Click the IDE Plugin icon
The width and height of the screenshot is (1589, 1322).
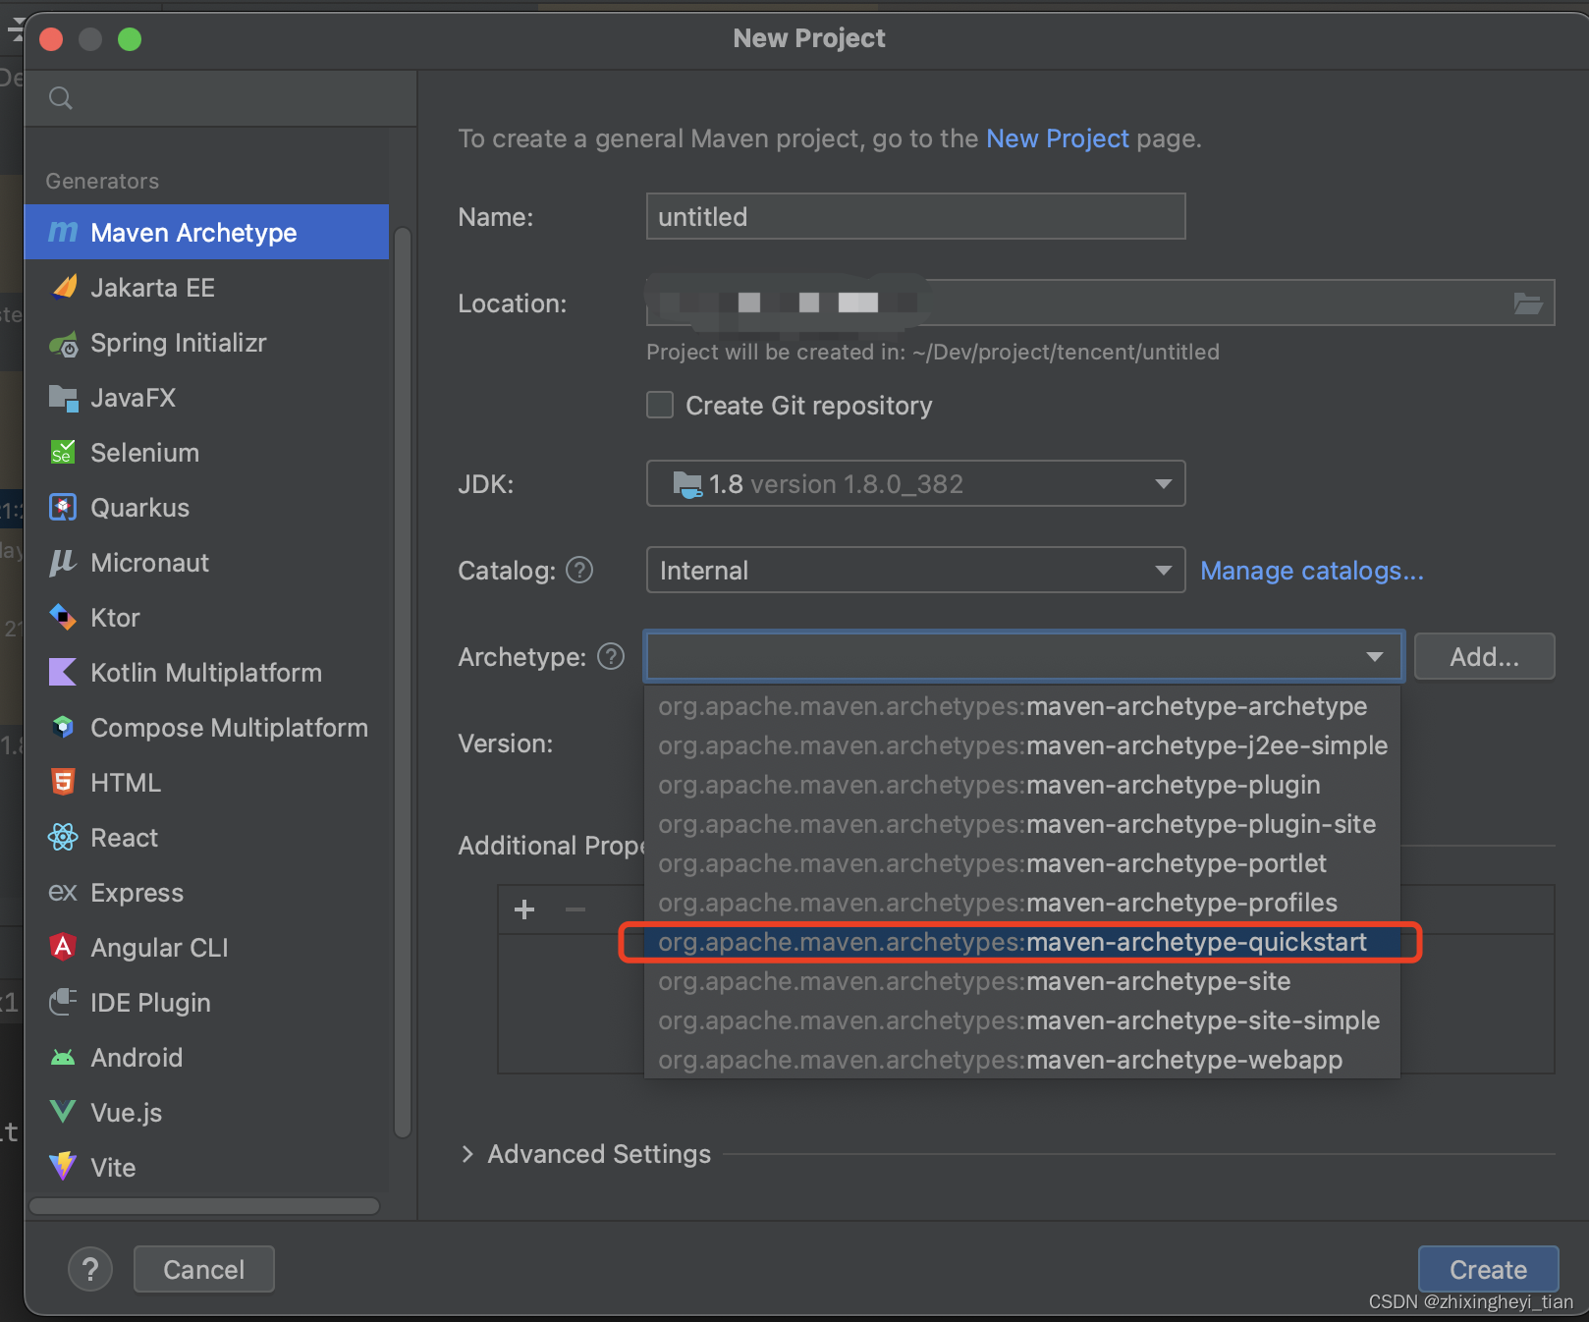[x=63, y=1003]
